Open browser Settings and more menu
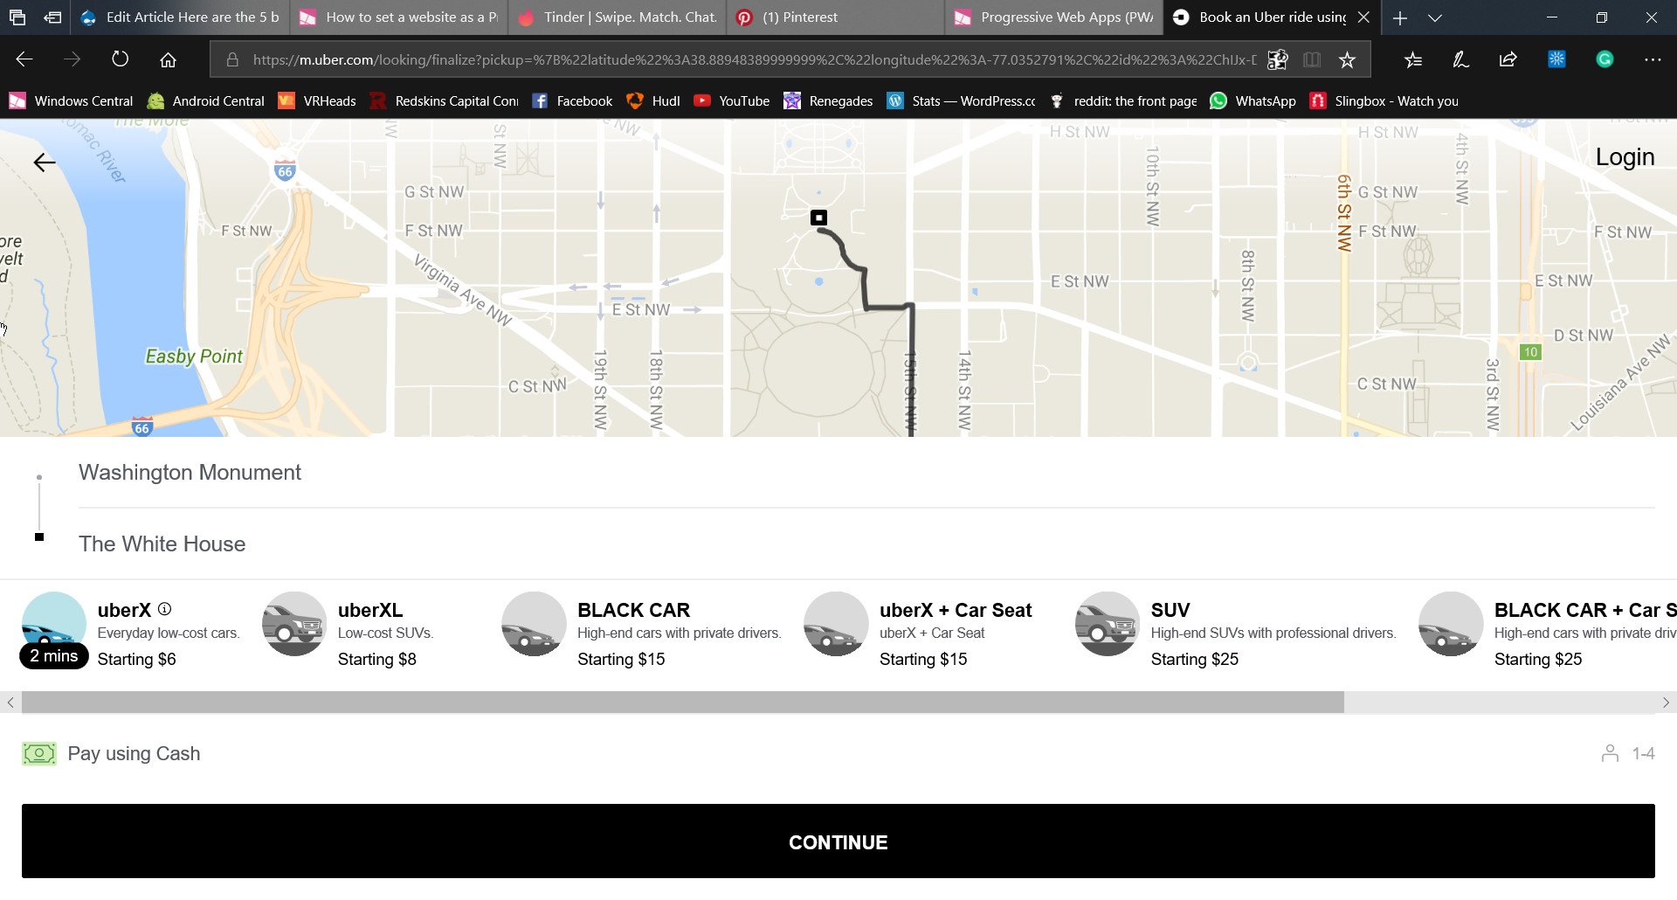Screen dimensions: 1677x900 coord(1652,59)
